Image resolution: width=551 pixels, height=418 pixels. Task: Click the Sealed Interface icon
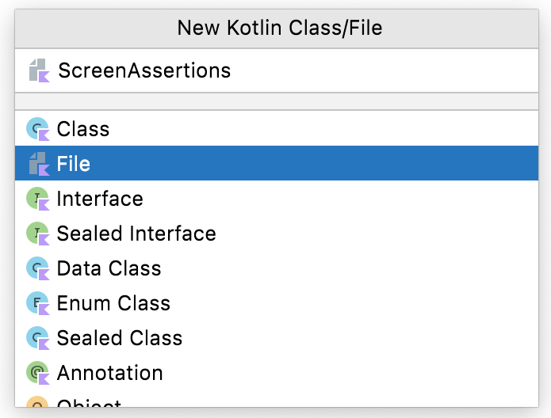(37, 234)
